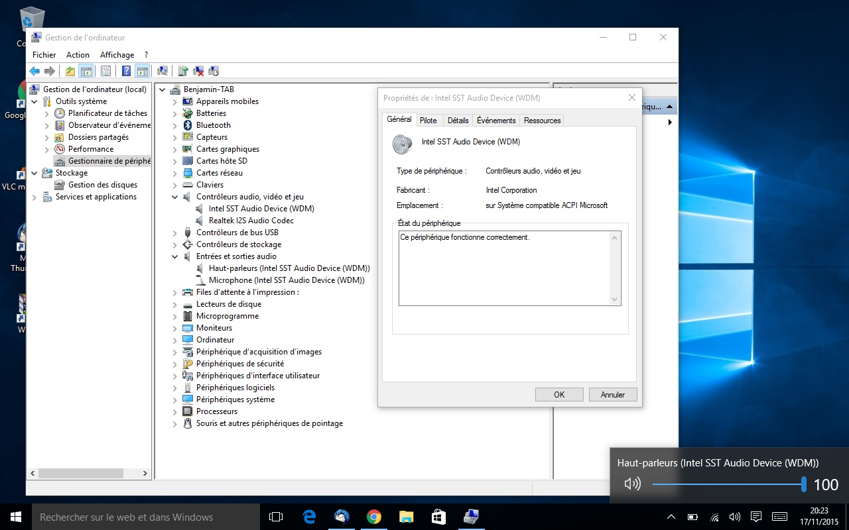The width and height of the screenshot is (849, 530).
Task: Select the Général tab
Action: pyautogui.click(x=399, y=119)
